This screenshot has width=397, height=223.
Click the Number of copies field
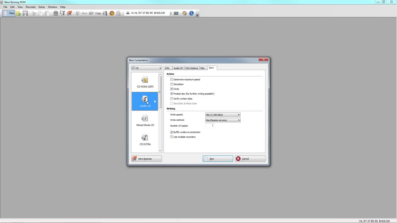210,126
